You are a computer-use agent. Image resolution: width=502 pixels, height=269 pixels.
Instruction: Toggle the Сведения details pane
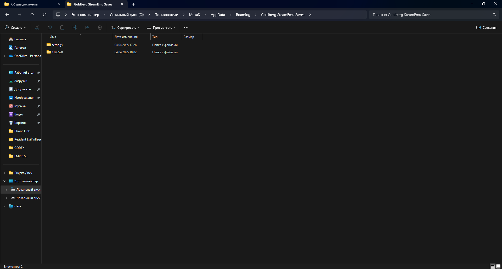coord(486,27)
